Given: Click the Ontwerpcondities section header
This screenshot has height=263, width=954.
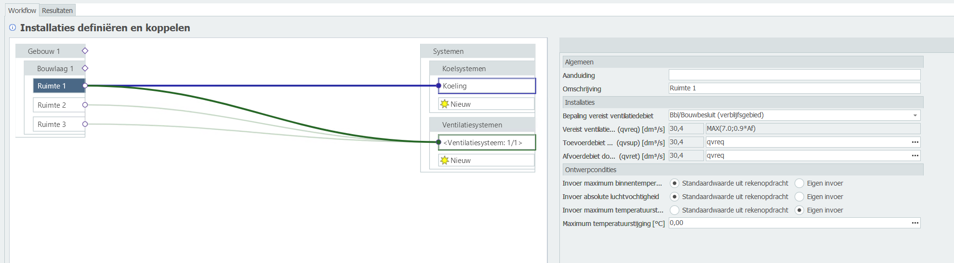Looking at the screenshot, I should tap(743, 170).
